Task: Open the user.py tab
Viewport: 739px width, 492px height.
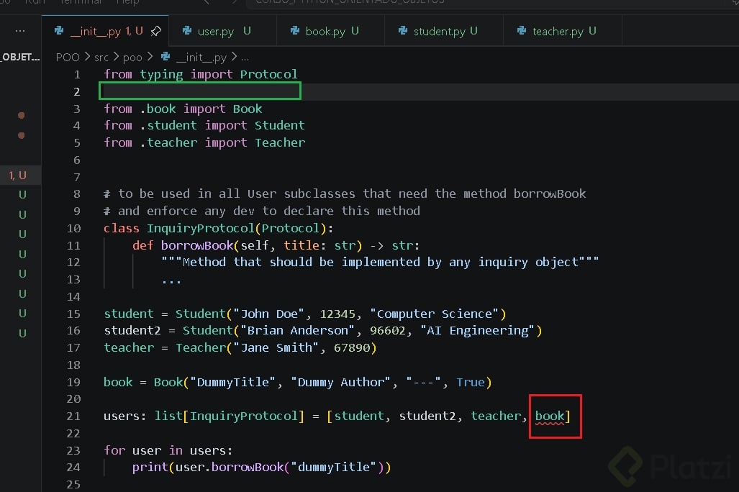Action: click(222, 31)
